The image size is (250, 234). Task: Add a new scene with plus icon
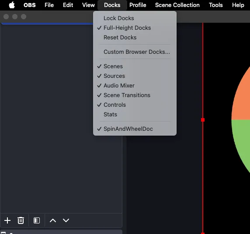tap(7, 220)
